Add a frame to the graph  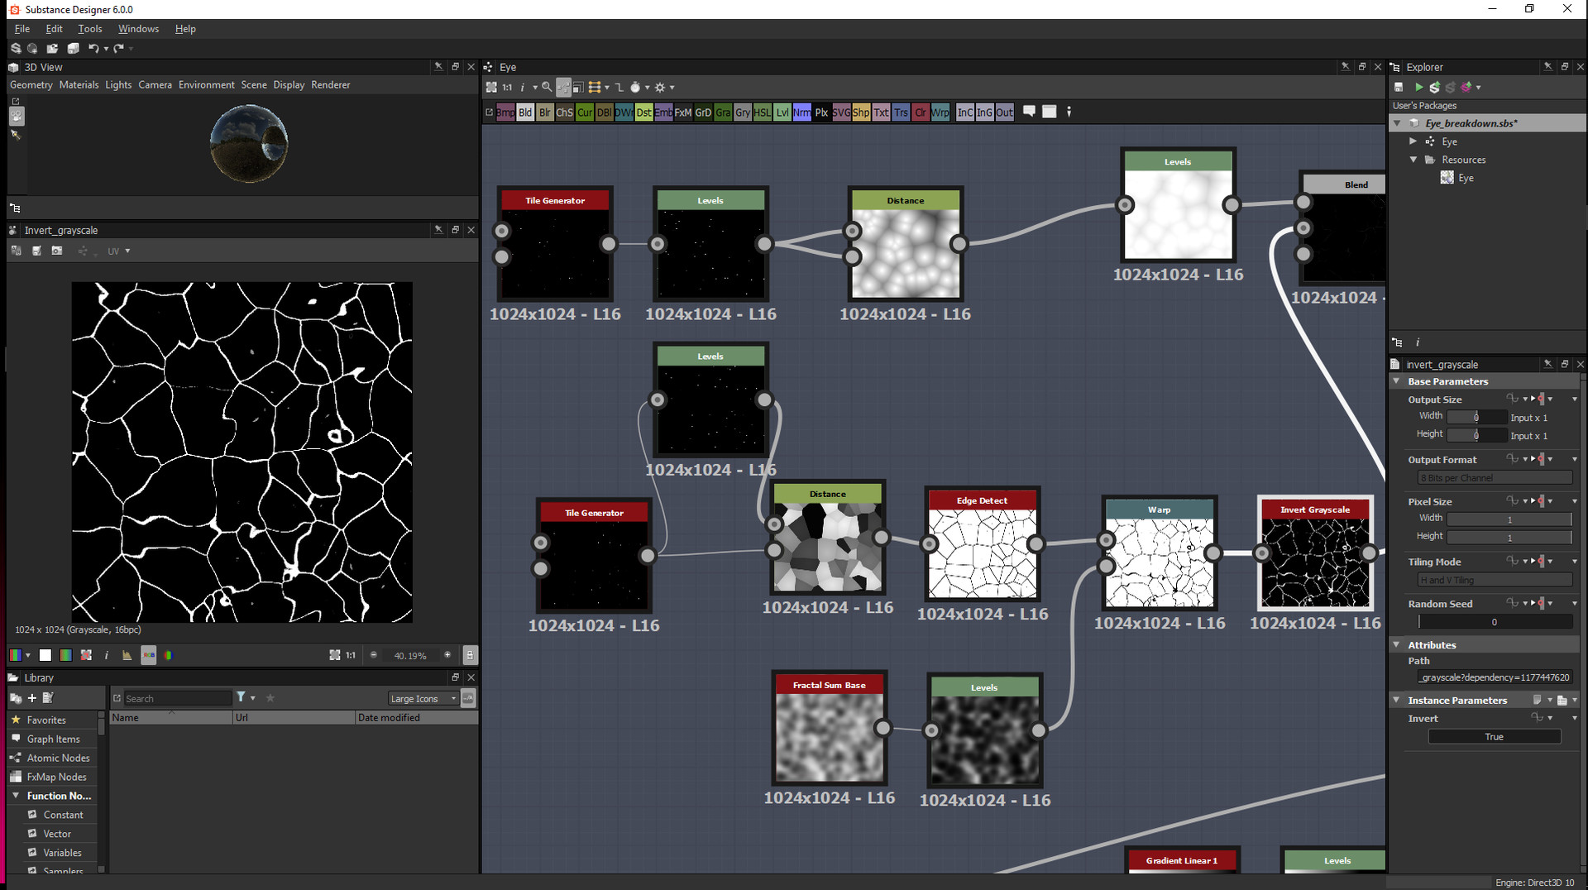pos(1049,112)
